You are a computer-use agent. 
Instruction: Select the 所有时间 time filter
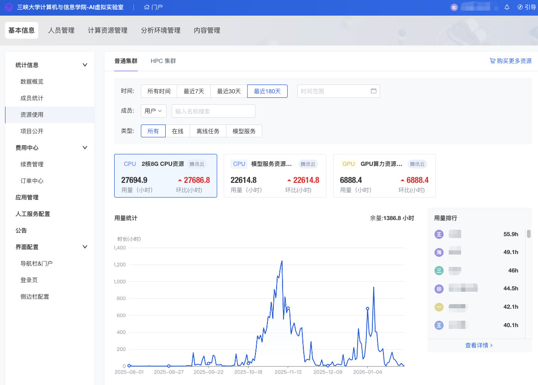[x=159, y=91]
